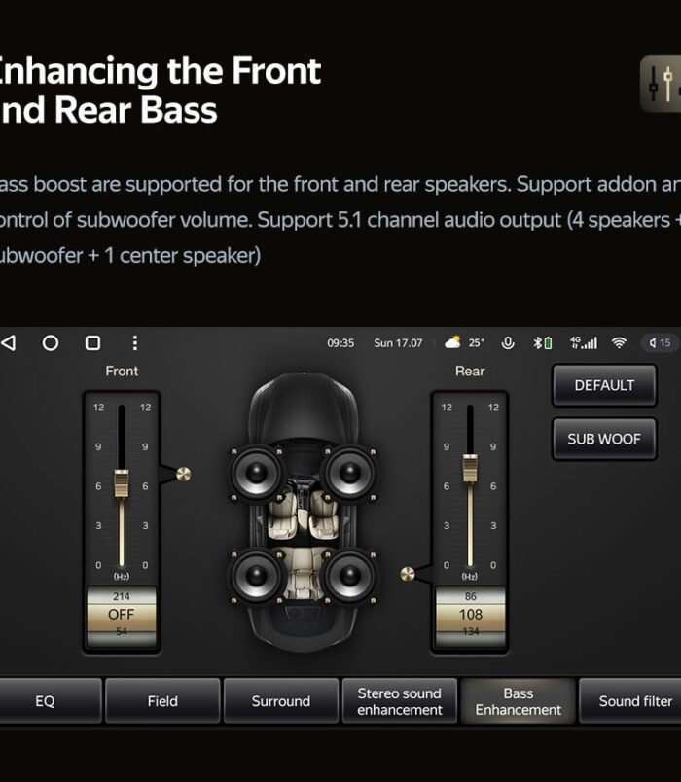Toggle the rear bass golden knob

click(x=408, y=574)
